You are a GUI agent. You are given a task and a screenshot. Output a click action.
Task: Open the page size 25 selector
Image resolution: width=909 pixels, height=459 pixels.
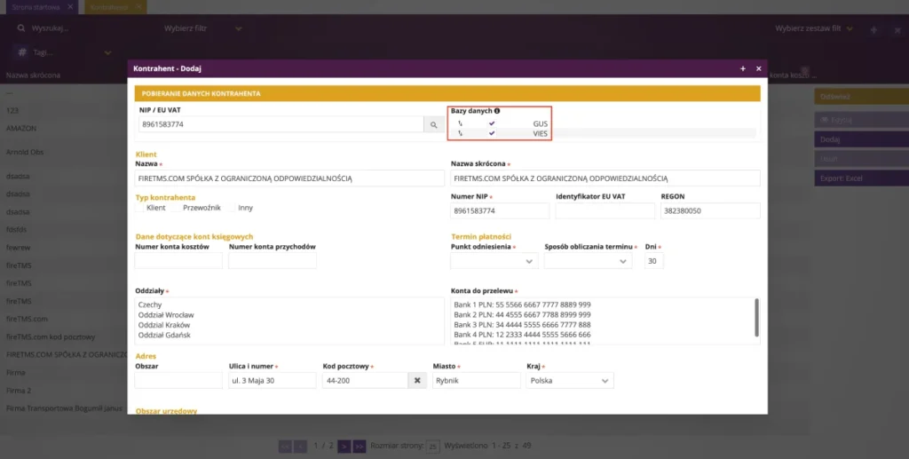pos(432,447)
